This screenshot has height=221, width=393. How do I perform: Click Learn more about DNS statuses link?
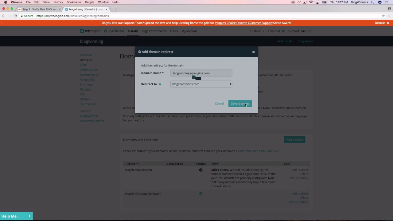(x=257, y=151)
